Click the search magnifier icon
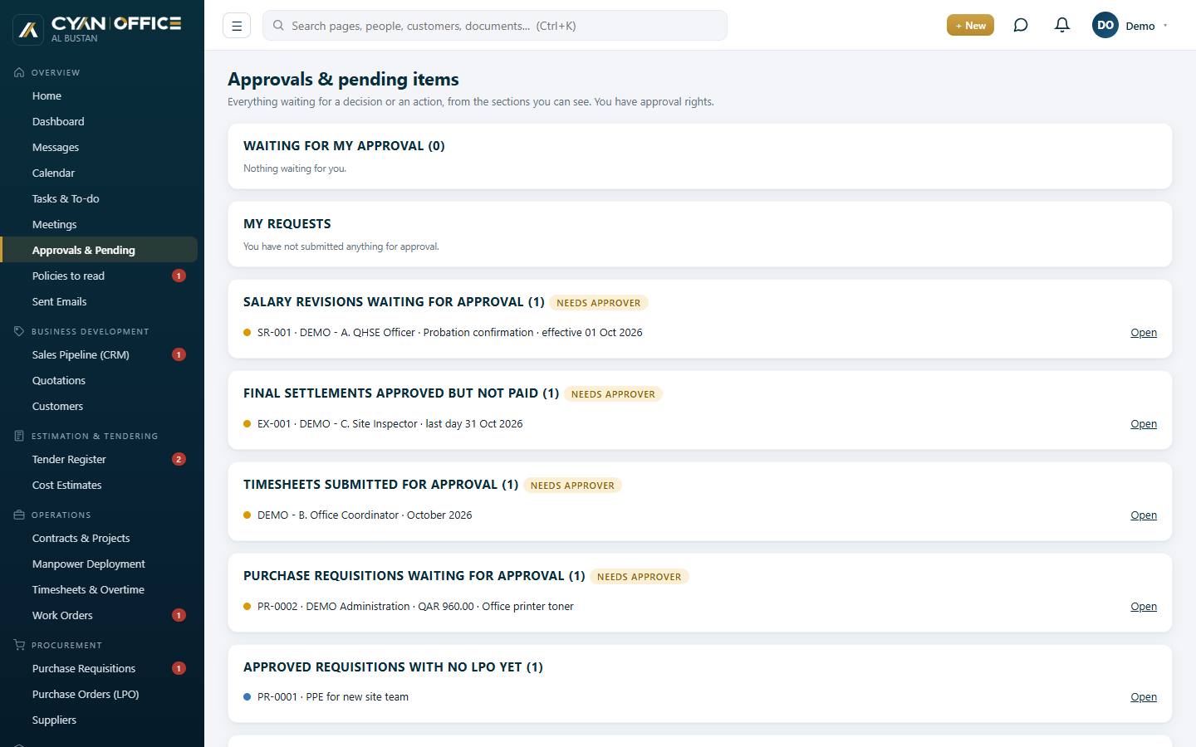 [x=279, y=26]
